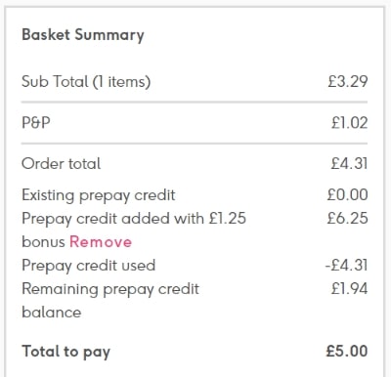This screenshot has width=391, height=377.
Task: Click the word balance under Remaining prepay credit
Action: [52, 313]
